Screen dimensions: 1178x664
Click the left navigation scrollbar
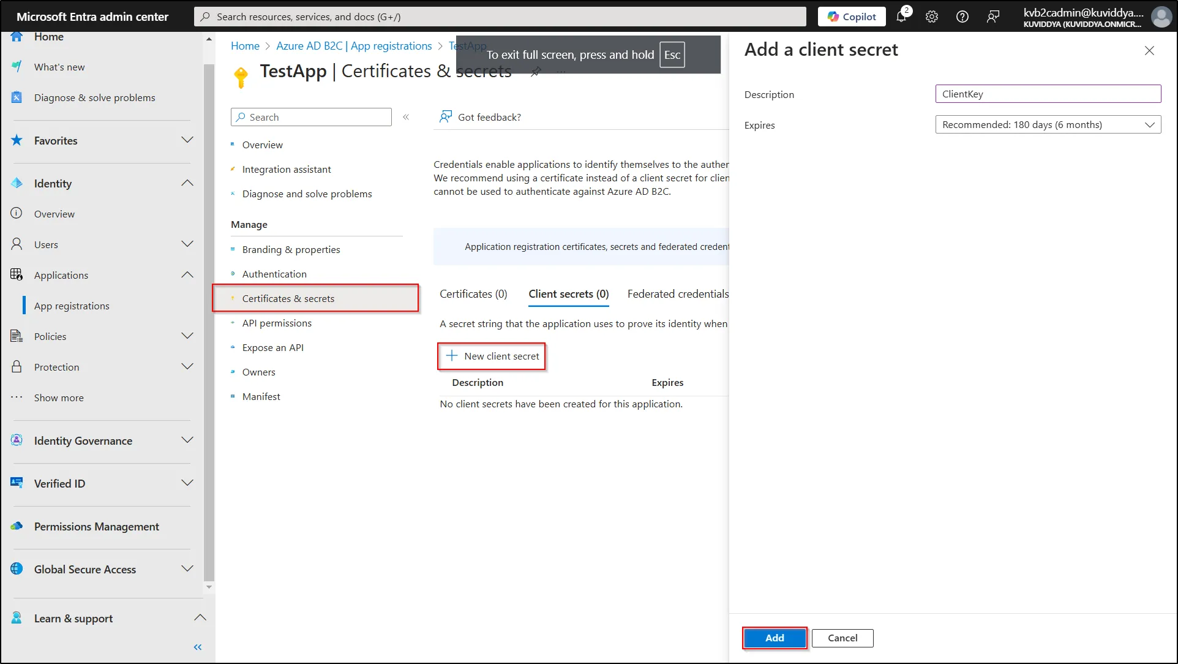coord(209,322)
